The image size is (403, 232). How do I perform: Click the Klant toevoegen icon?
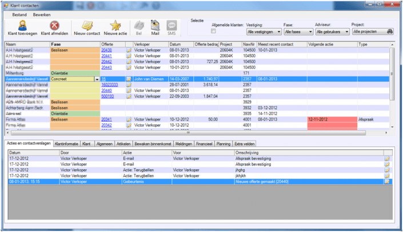click(23, 25)
